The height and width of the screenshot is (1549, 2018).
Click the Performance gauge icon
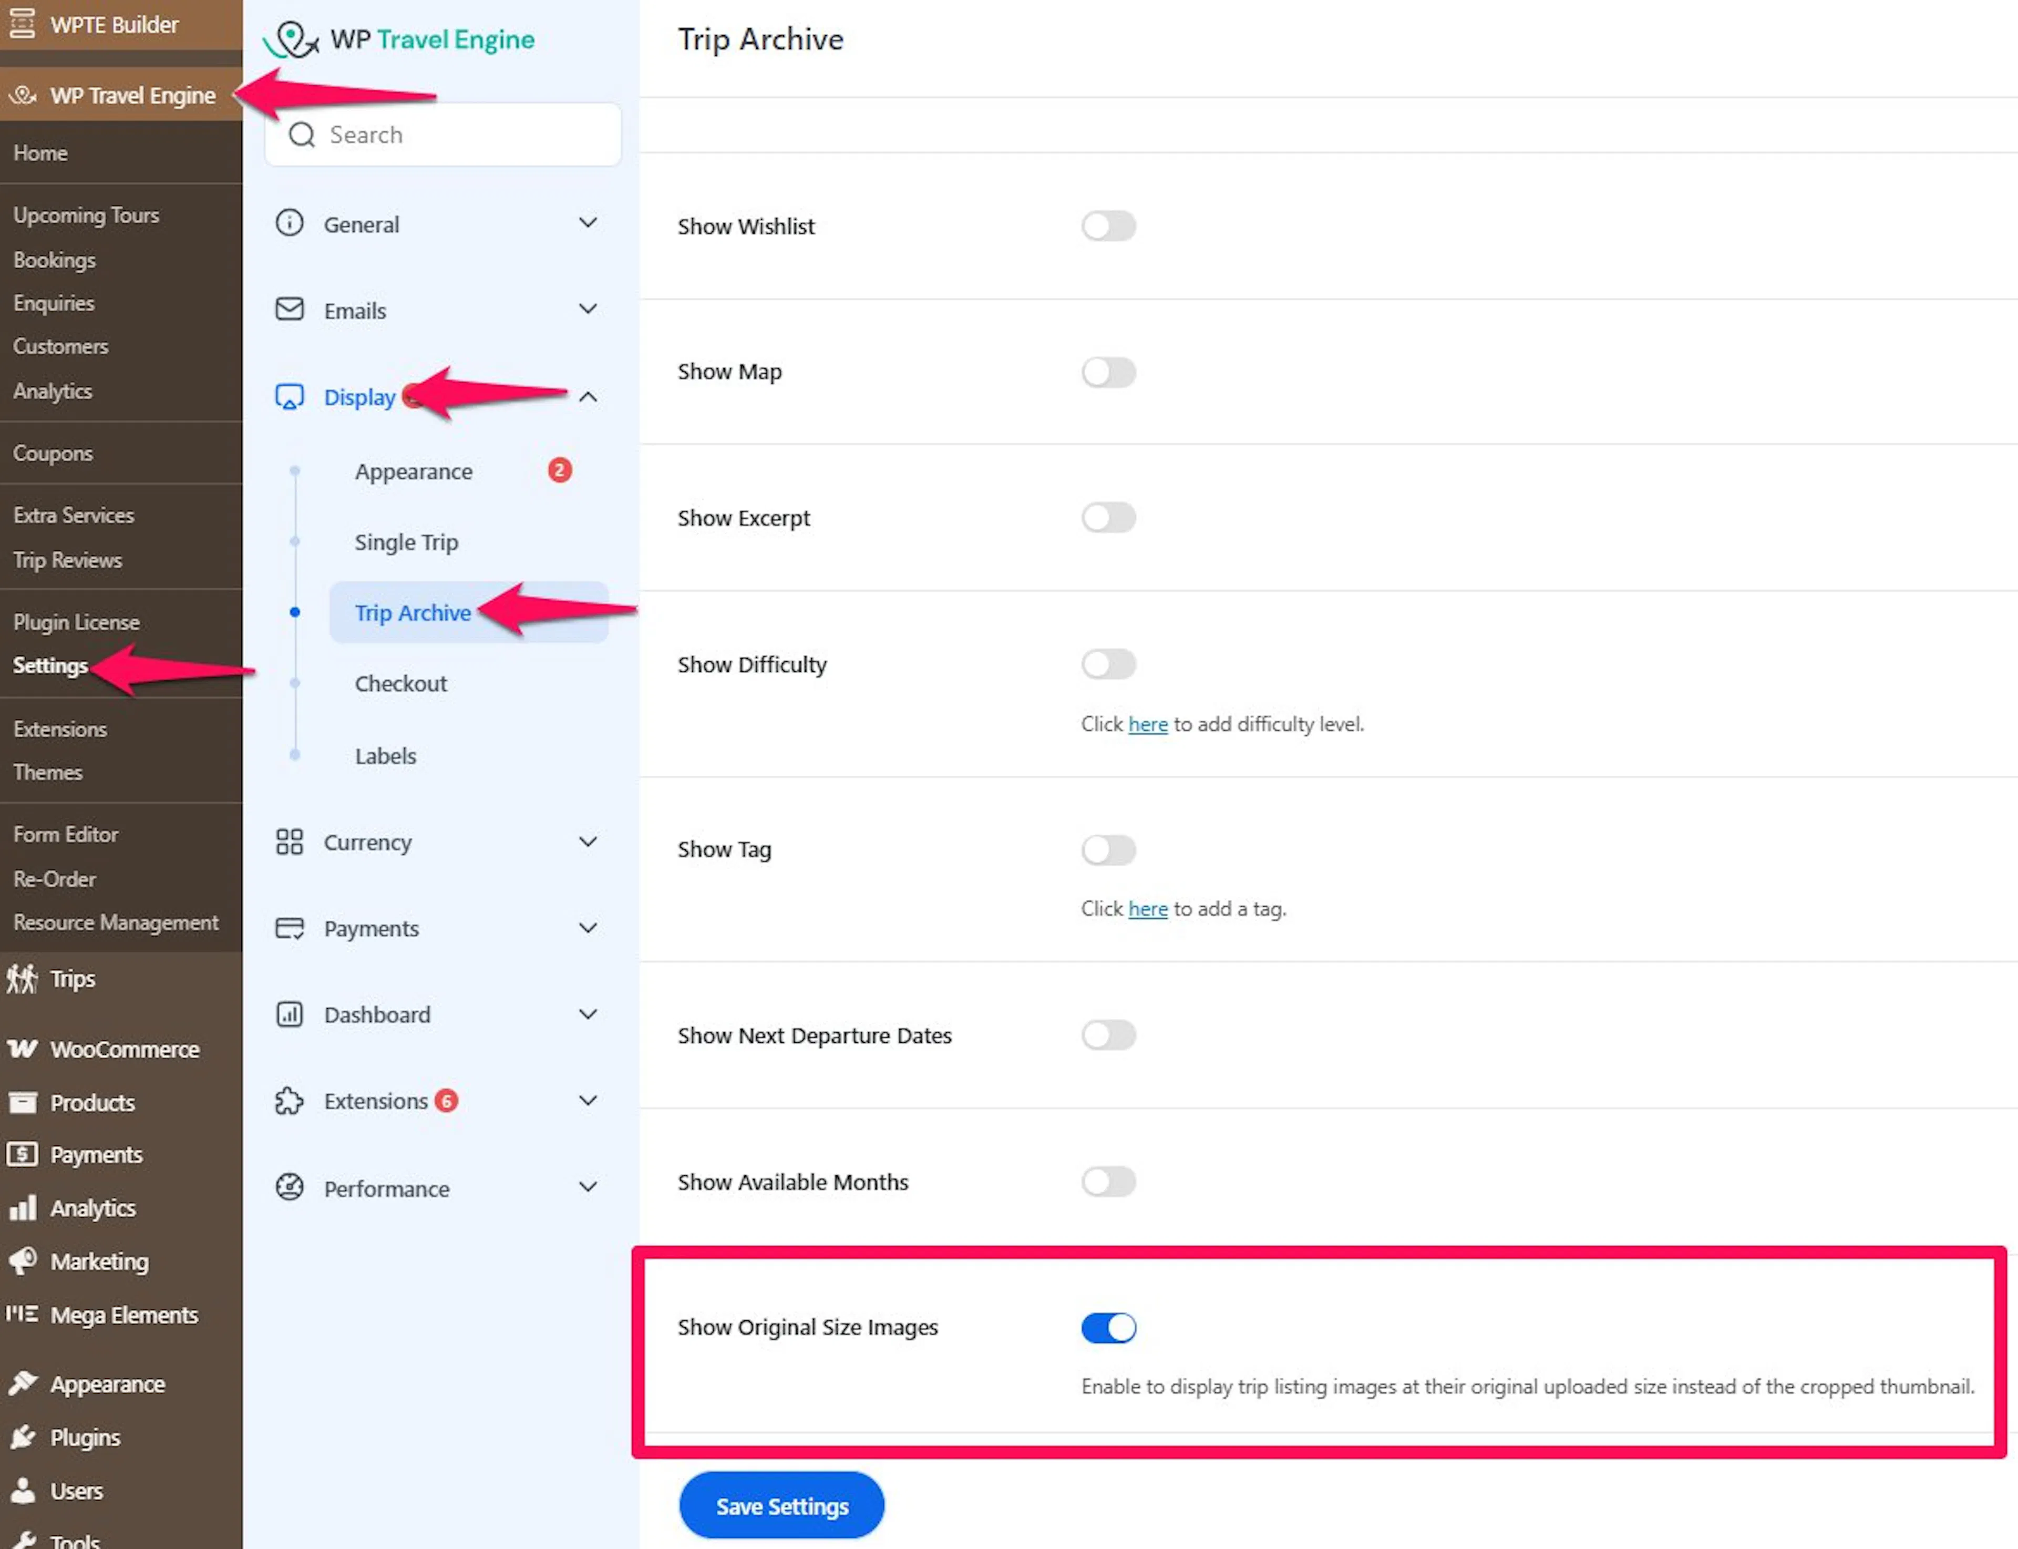click(290, 1187)
